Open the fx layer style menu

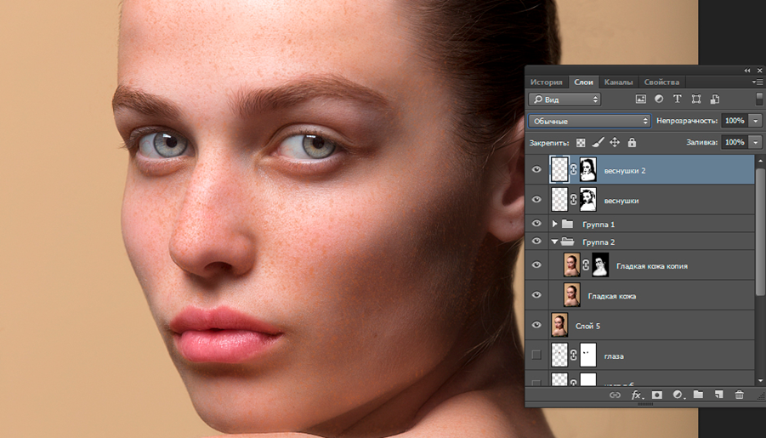(637, 395)
